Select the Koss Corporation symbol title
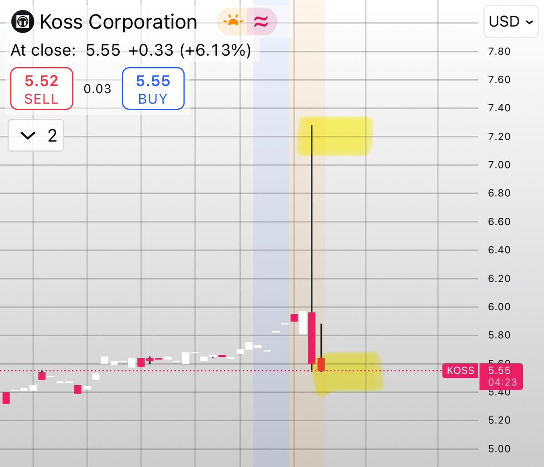Viewport: 544px width, 467px height. [118, 22]
